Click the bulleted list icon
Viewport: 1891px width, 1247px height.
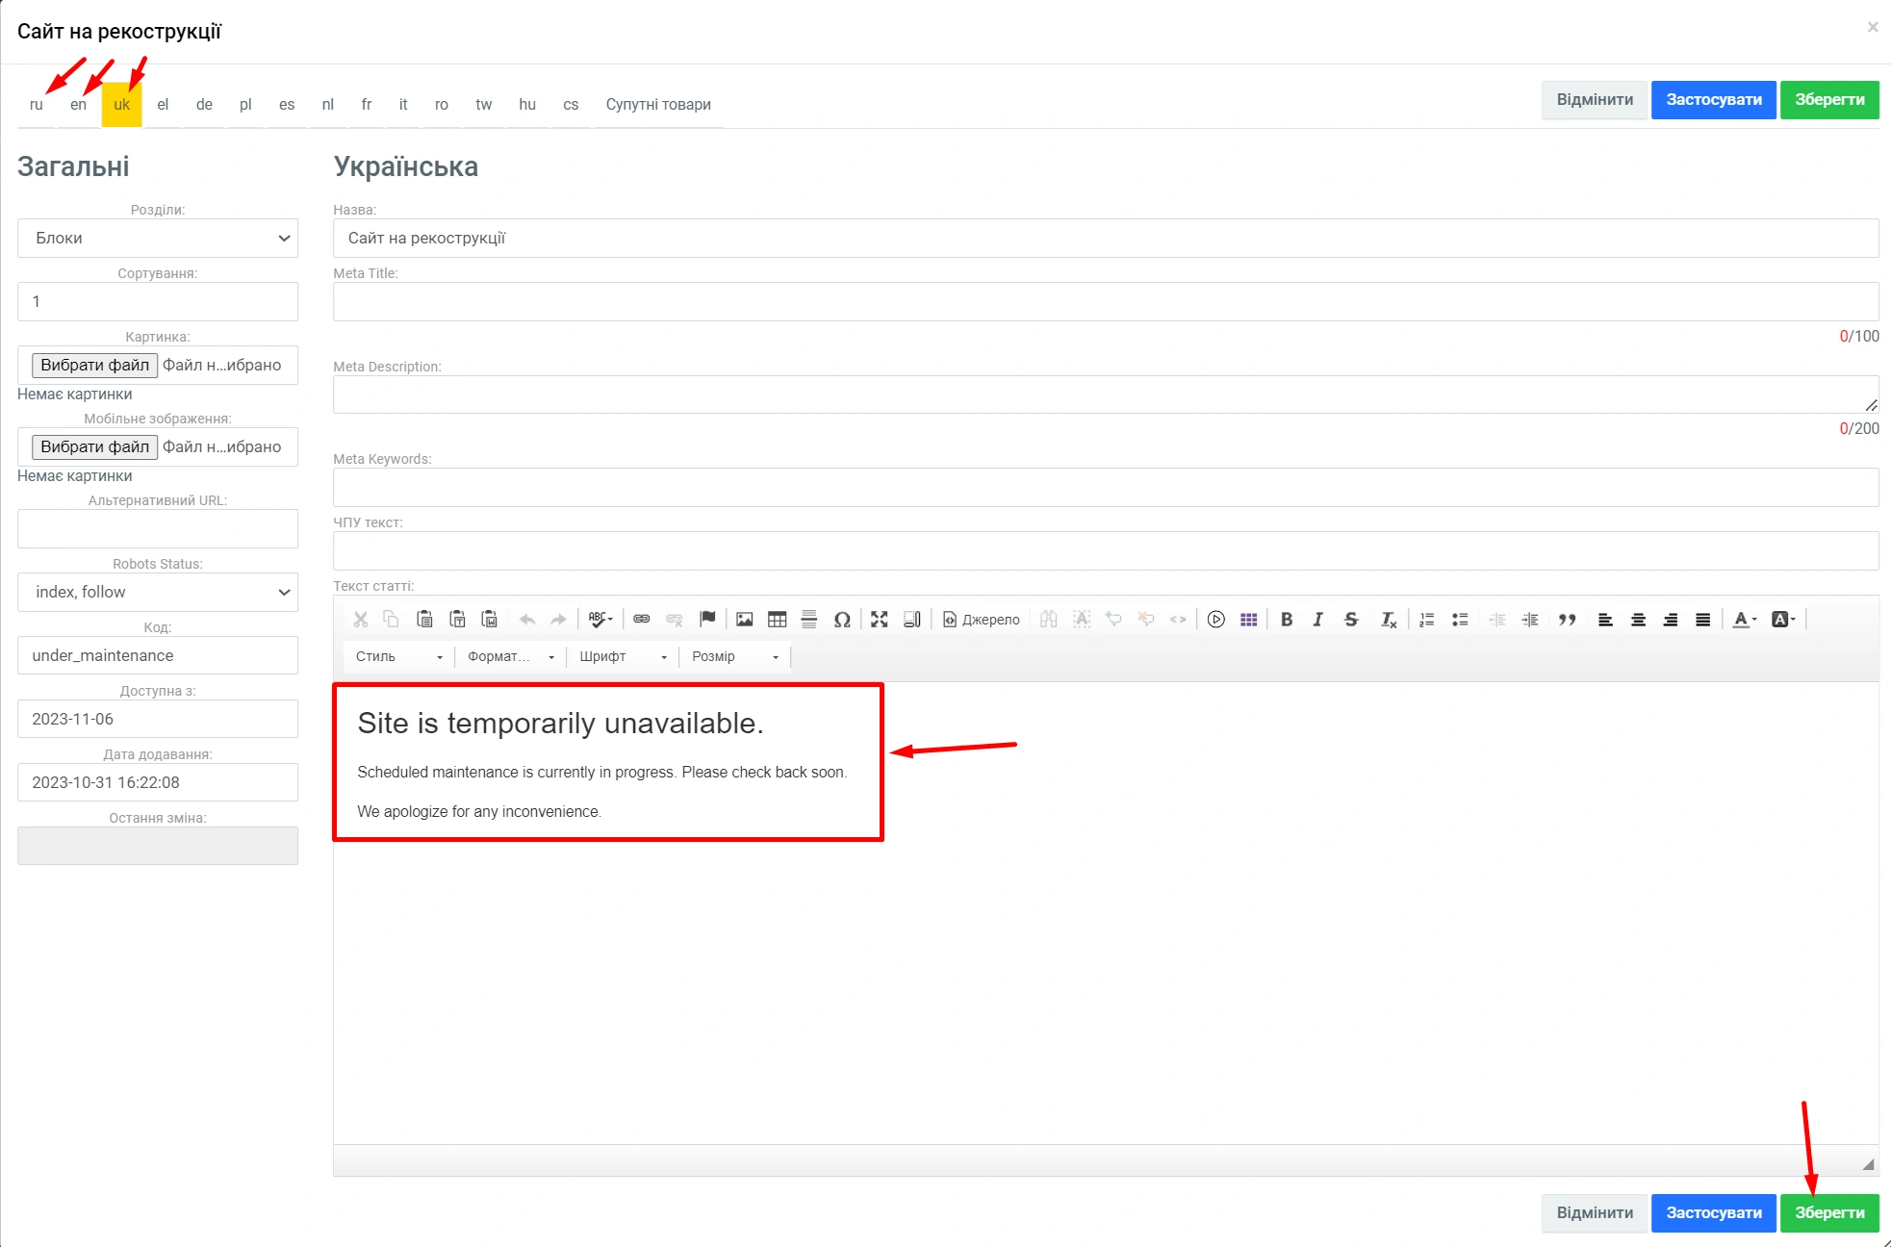1459,620
